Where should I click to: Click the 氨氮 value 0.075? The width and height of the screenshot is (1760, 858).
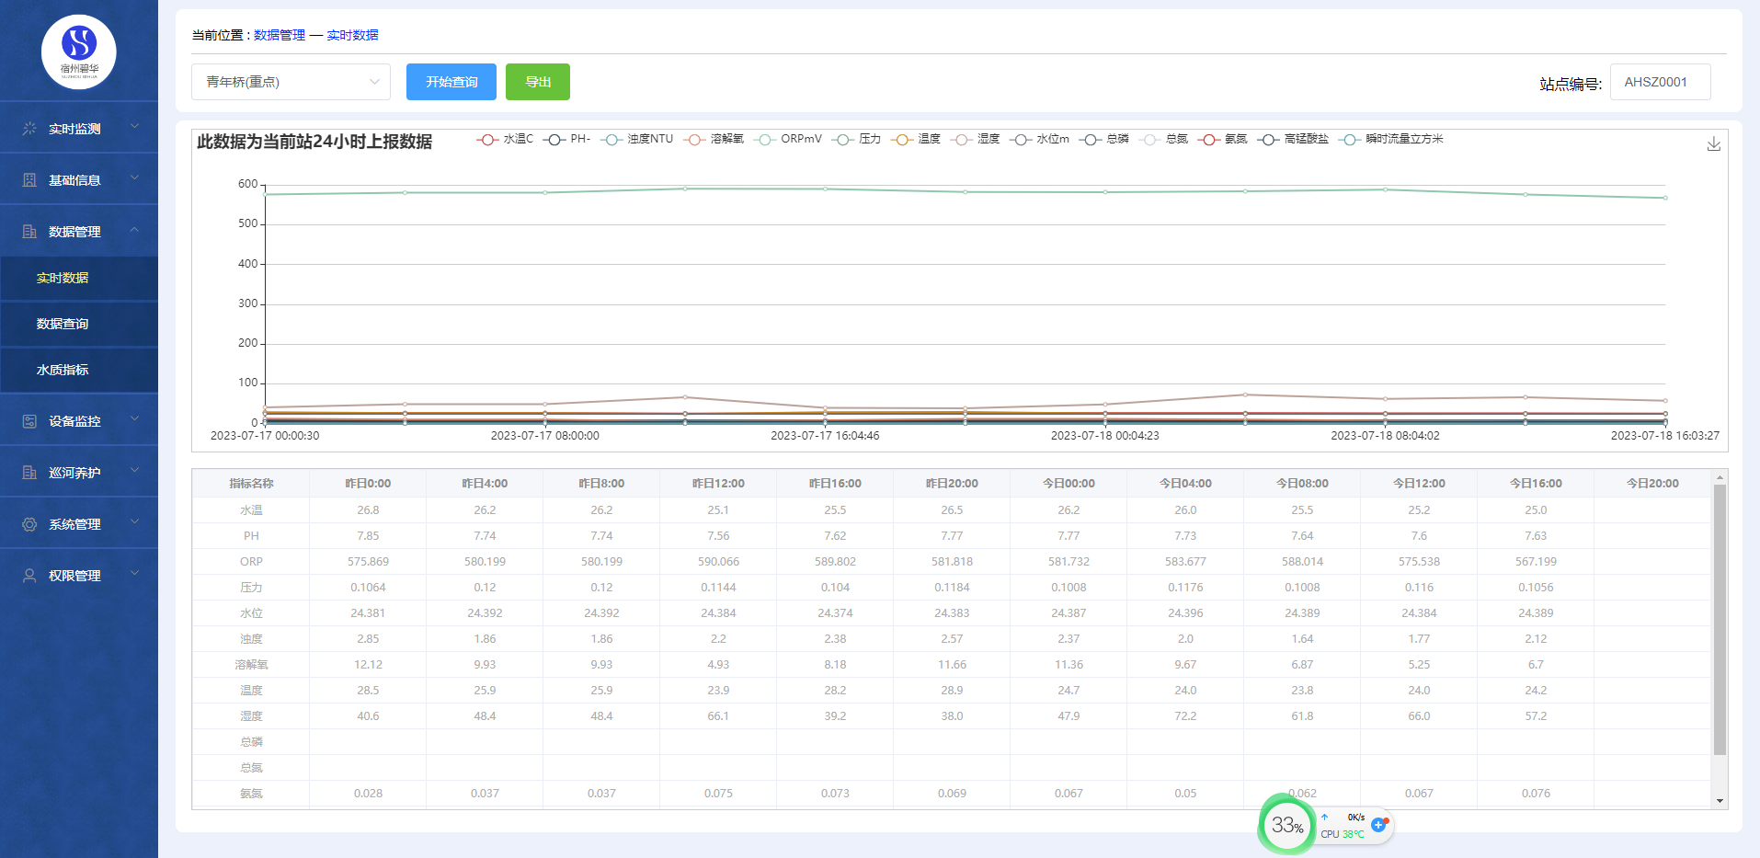point(718,794)
